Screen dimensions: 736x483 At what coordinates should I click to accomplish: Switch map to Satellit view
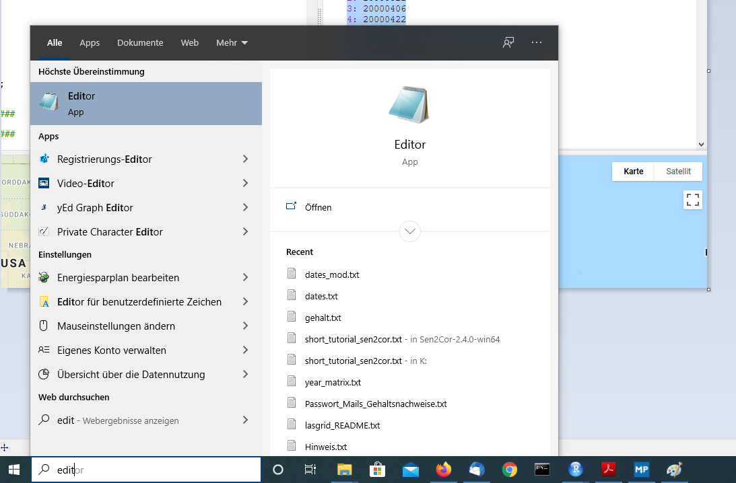(x=678, y=171)
